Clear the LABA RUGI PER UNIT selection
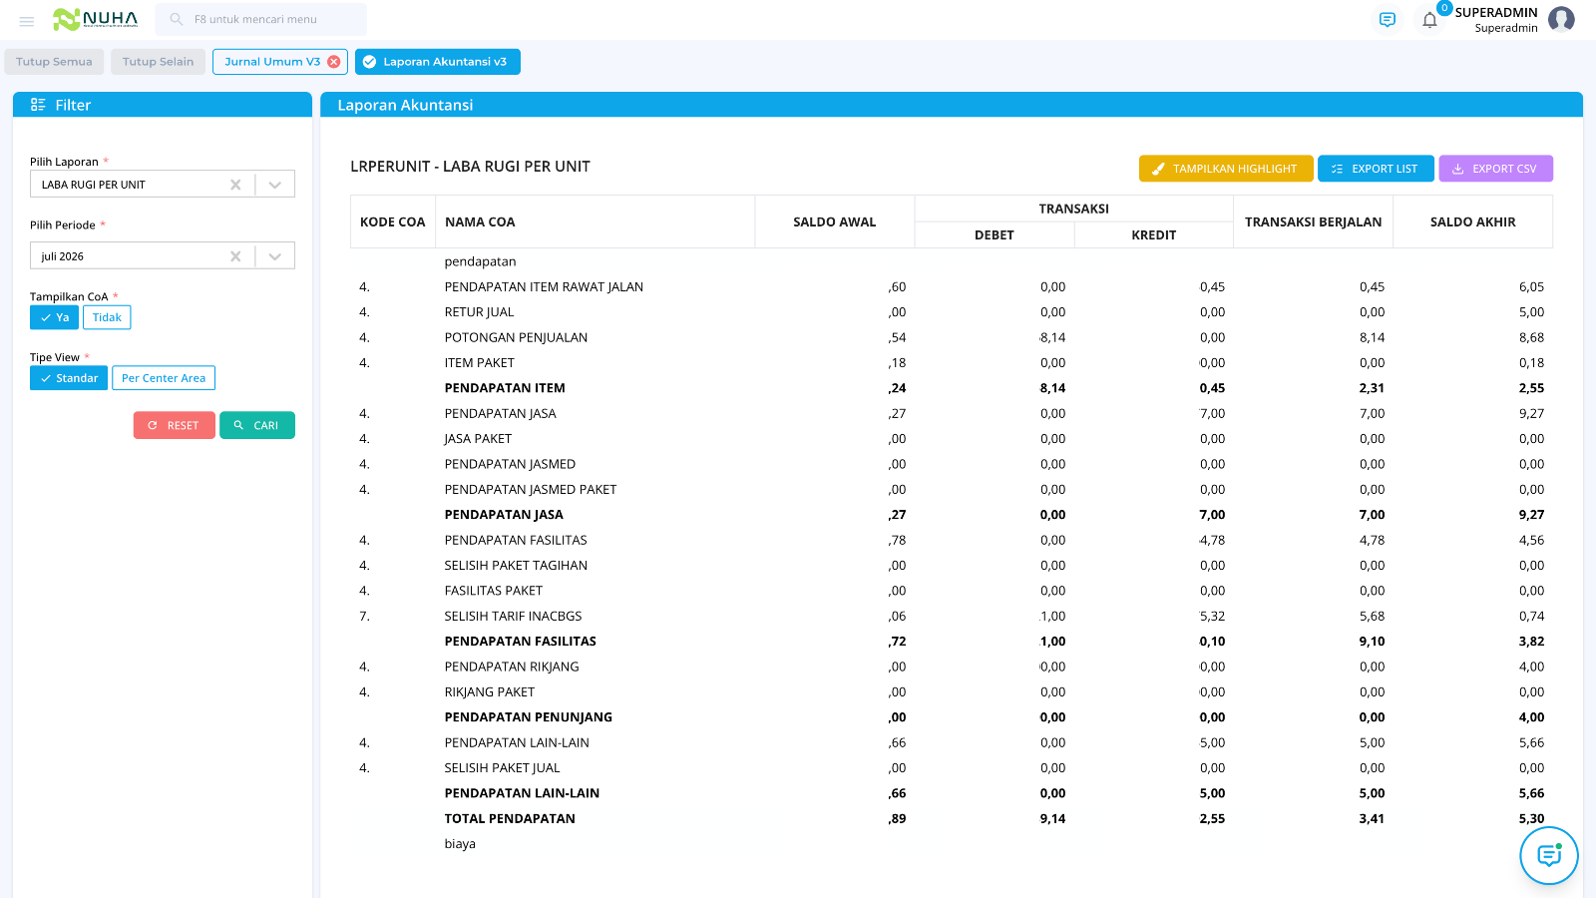 coord(235,185)
